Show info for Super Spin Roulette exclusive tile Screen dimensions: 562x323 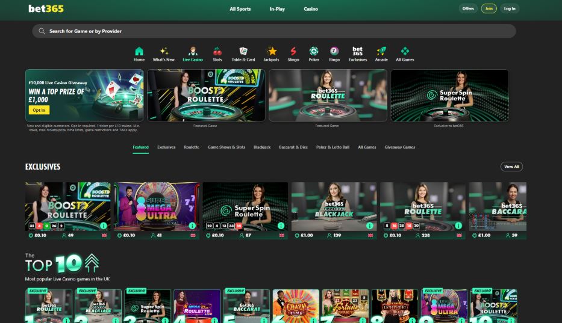pyautogui.click(x=281, y=226)
